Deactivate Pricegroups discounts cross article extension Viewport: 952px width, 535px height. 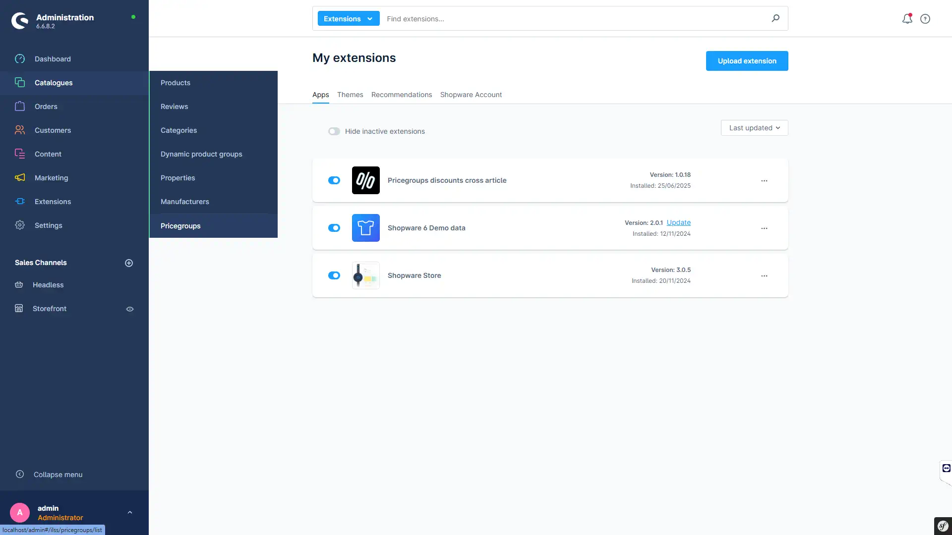pyautogui.click(x=334, y=180)
